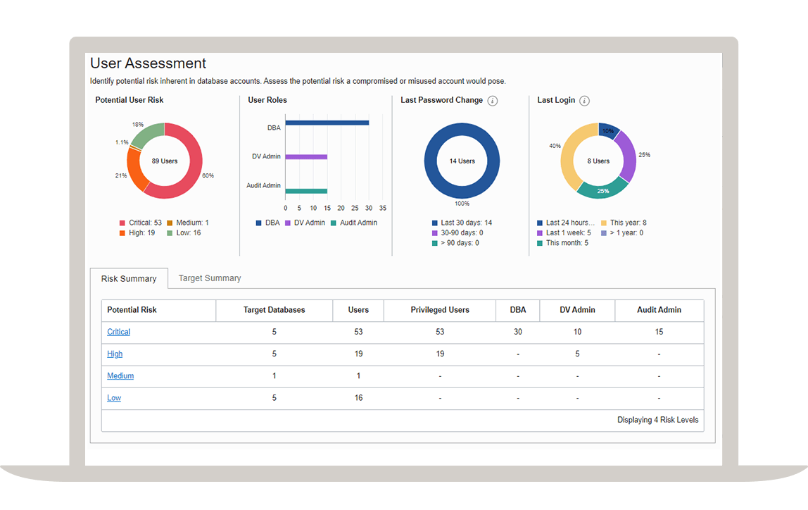The width and height of the screenshot is (808, 510).
Task: Open the Medium risk level link
Action: (120, 375)
